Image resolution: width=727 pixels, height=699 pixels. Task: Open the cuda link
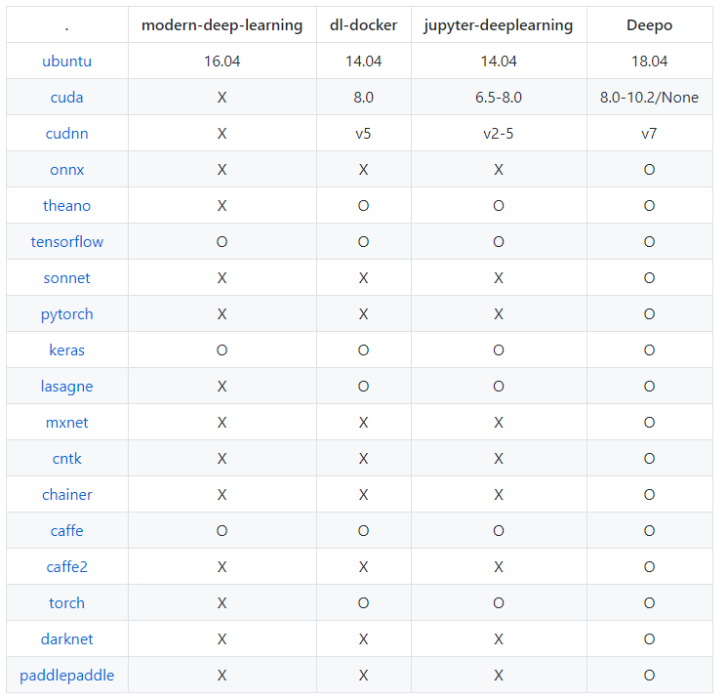click(x=66, y=98)
